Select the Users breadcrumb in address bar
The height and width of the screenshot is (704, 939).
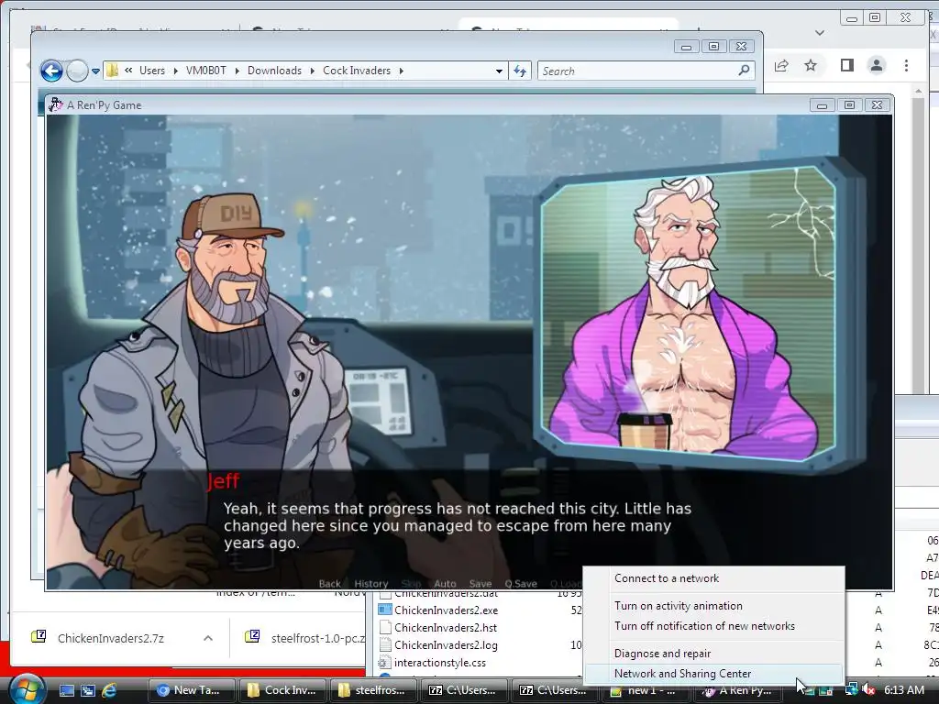[x=152, y=71]
